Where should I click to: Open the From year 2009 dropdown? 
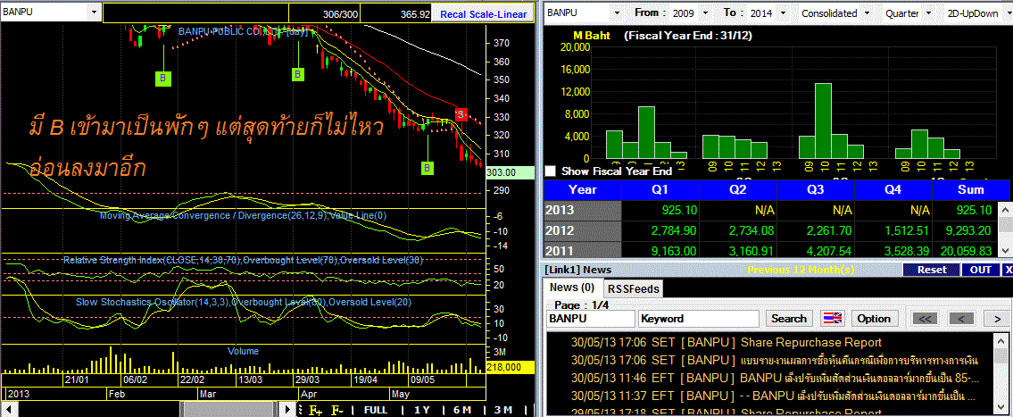[x=704, y=13]
